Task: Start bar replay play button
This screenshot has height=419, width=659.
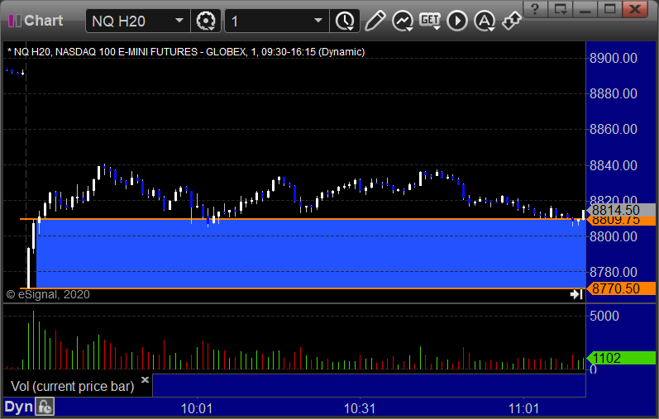Action: [457, 21]
